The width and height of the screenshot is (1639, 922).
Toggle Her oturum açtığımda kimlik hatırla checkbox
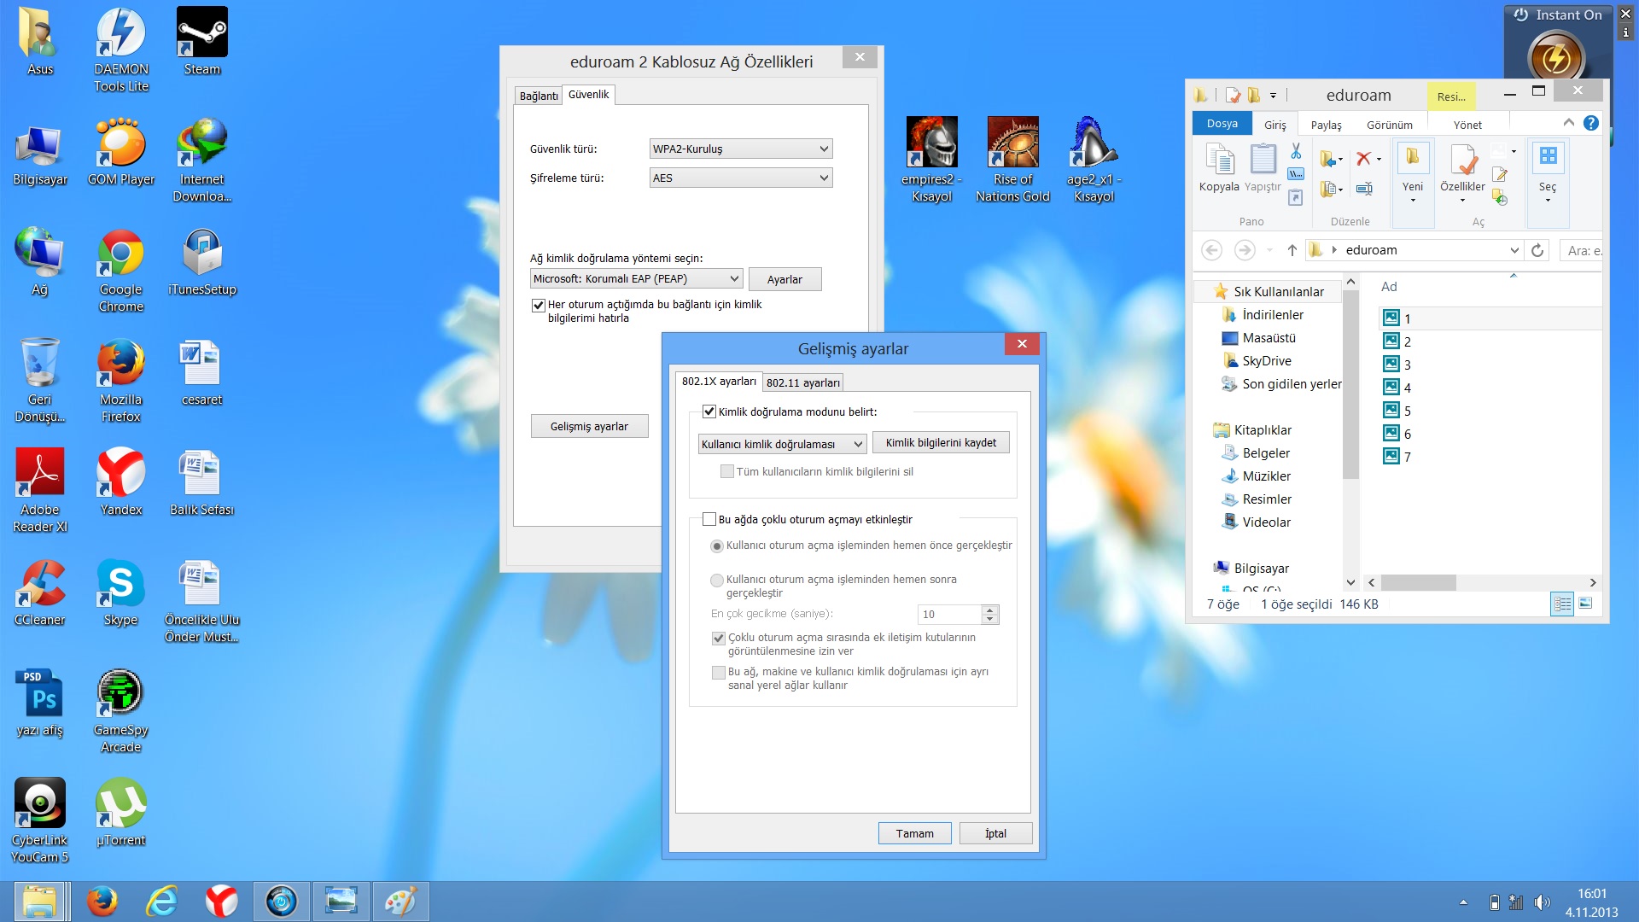pyautogui.click(x=539, y=305)
